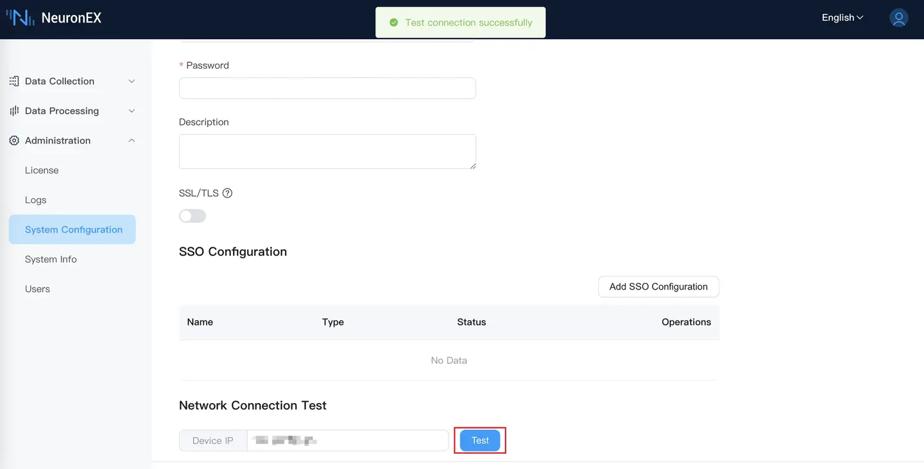Click the Administration gear icon
This screenshot has height=469, width=924.
[x=14, y=140]
